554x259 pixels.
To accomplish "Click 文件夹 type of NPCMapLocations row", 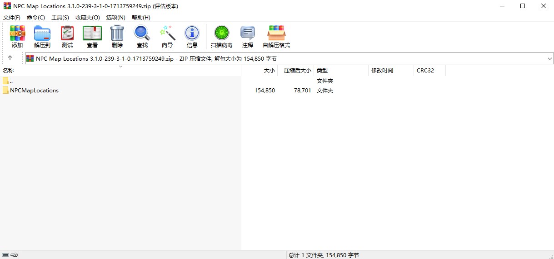I will click(325, 90).
